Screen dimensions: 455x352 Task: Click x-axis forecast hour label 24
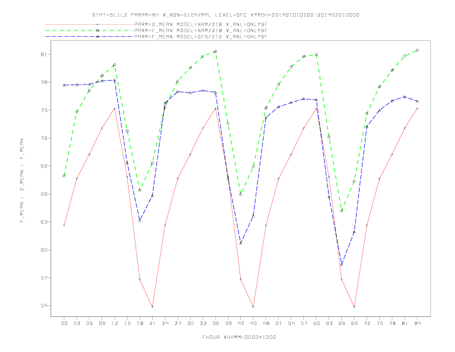[165, 323]
